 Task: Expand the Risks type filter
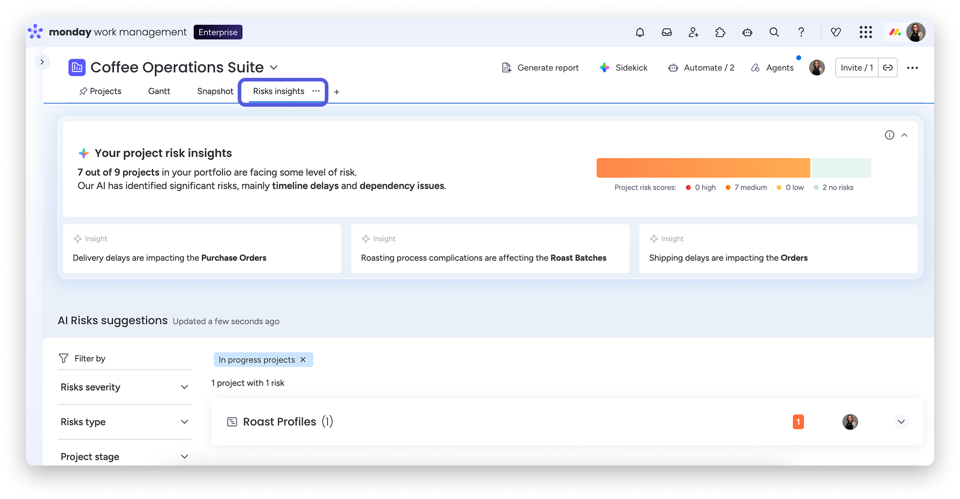point(125,422)
